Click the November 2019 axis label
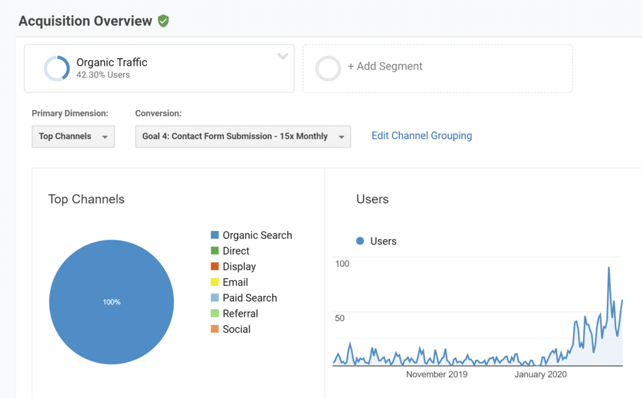 click(436, 374)
